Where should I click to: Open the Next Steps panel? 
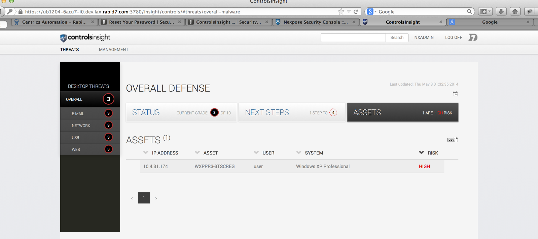tap(292, 112)
